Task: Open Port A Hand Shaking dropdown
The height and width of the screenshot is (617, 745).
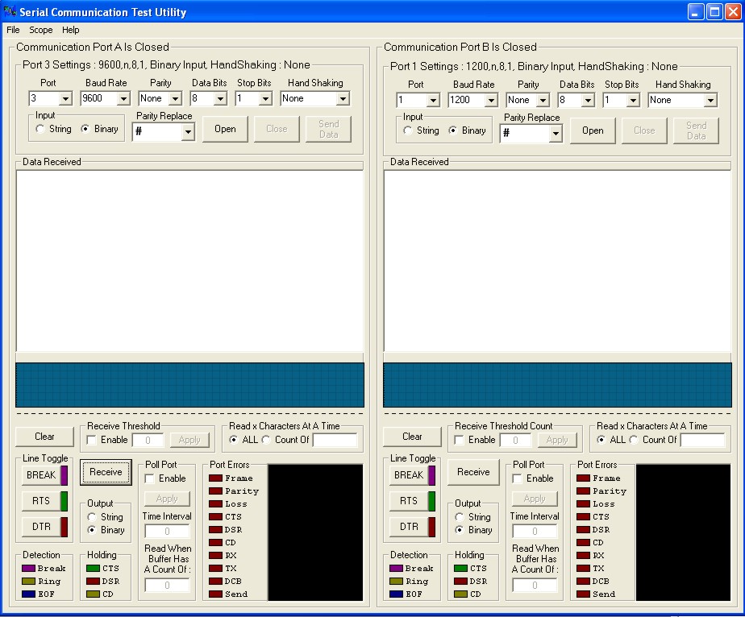Action: coord(343,99)
